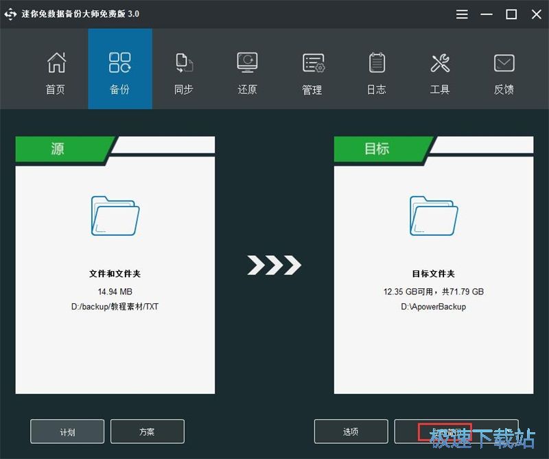Click the green 源 source header
The width and height of the screenshot is (549, 459).
tap(63, 149)
